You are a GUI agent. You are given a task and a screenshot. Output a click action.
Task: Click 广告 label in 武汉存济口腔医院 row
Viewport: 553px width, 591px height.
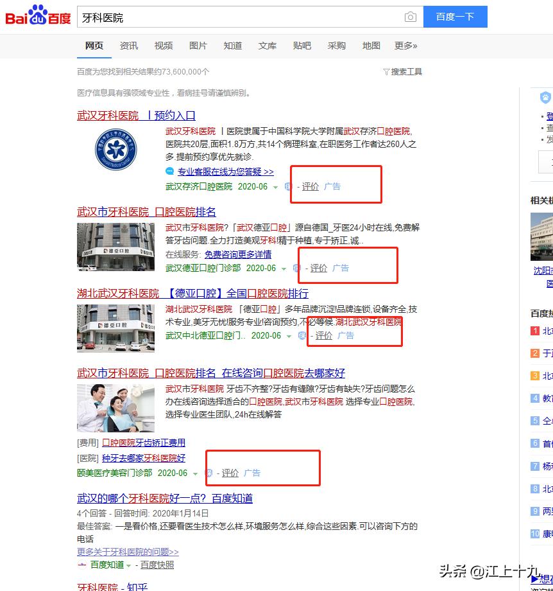[332, 186]
